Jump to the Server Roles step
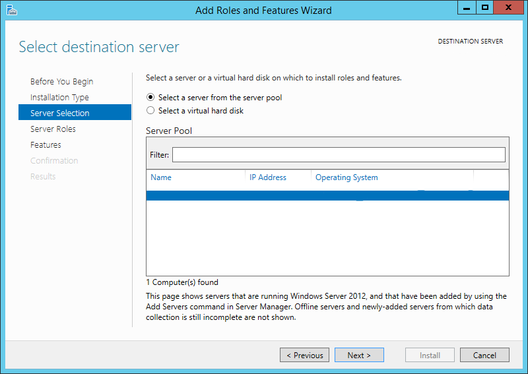This screenshot has width=528, height=374. coord(53,129)
